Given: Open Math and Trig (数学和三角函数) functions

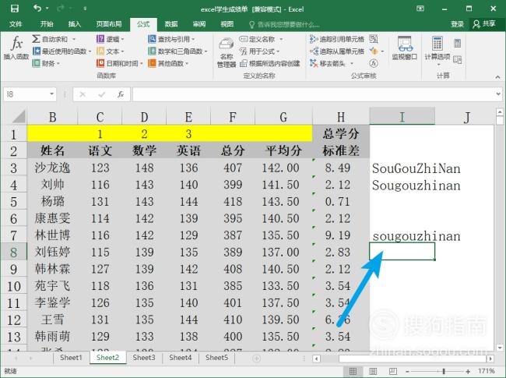Looking at the screenshot, I should point(176,51).
